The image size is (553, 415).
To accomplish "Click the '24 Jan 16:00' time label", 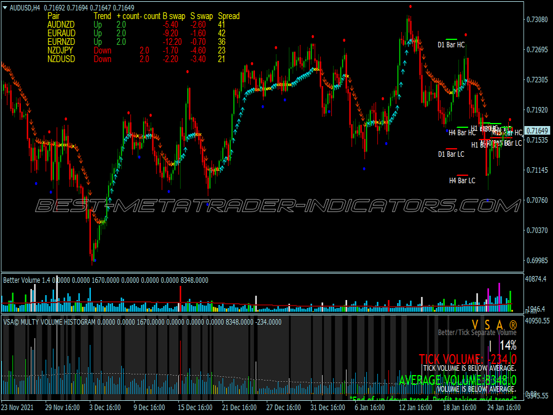I will point(504,407).
